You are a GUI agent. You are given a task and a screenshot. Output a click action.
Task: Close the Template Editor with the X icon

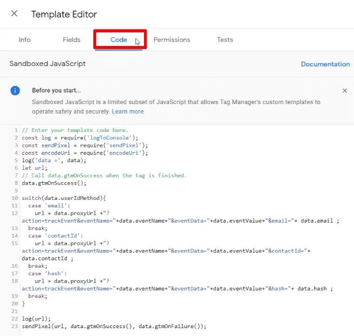coord(14,13)
